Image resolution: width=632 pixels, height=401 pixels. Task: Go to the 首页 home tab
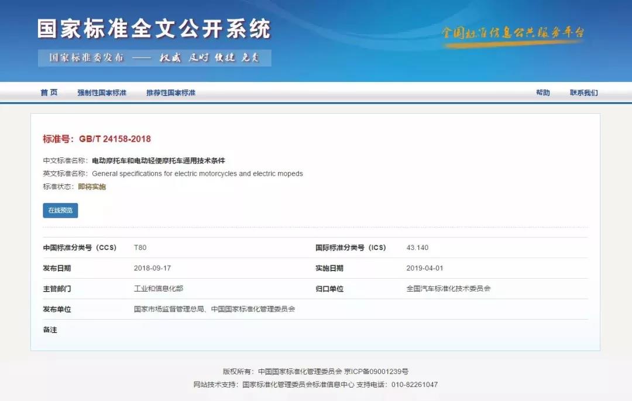coord(49,92)
